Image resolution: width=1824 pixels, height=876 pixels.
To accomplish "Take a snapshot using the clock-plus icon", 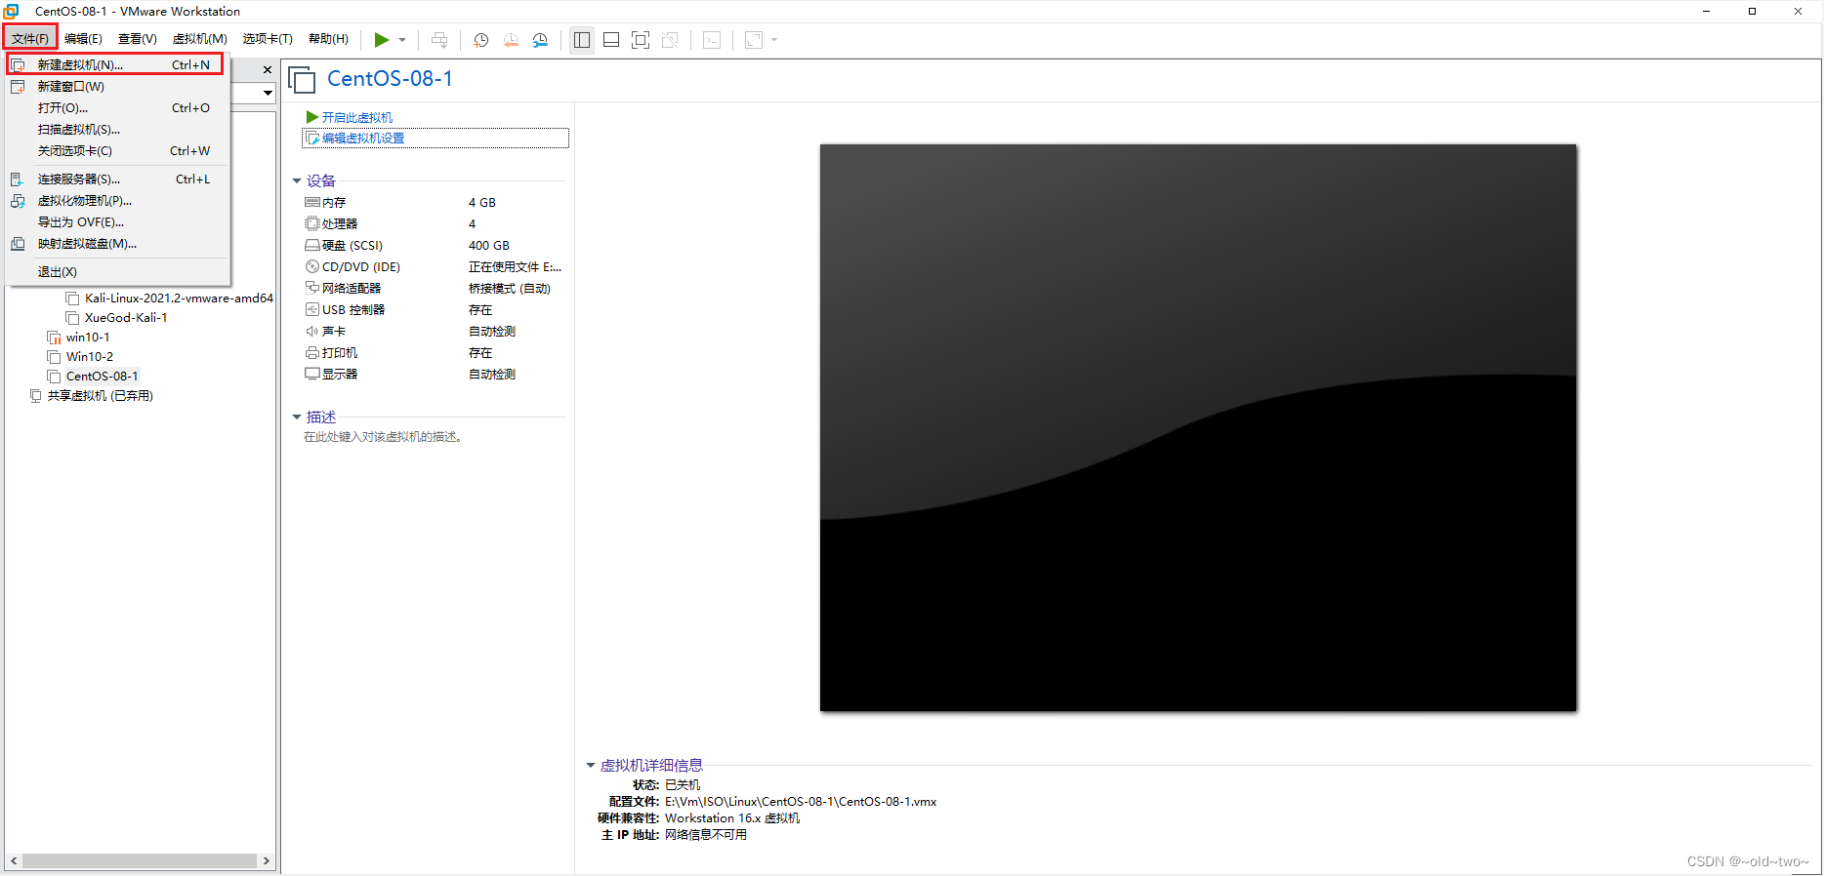I will [480, 40].
